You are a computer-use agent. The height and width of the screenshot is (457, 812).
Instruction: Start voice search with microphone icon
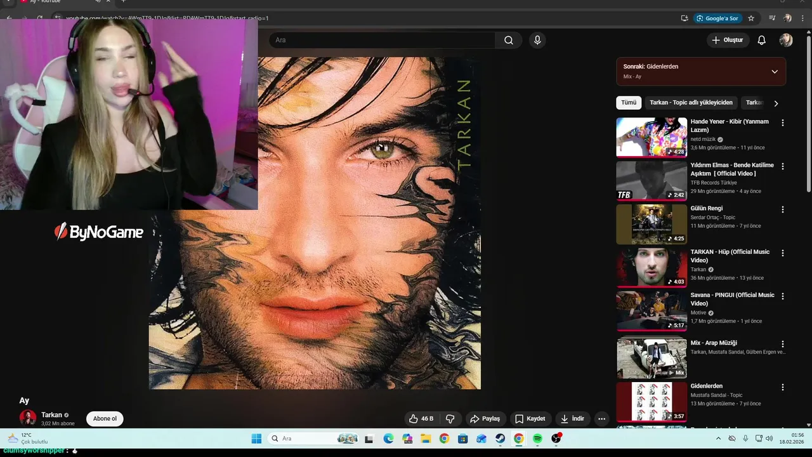pyautogui.click(x=537, y=40)
